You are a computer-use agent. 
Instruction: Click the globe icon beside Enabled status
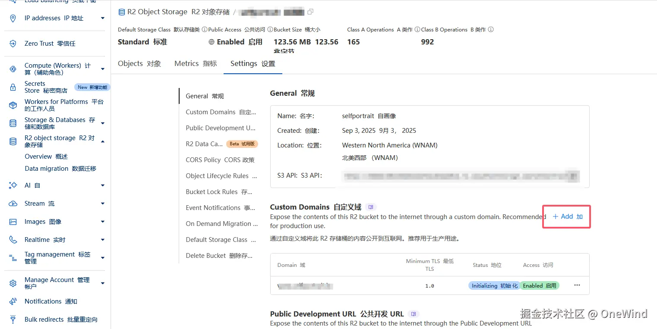[x=212, y=42]
